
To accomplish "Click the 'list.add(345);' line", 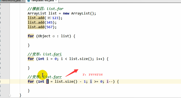I will (x=42, y=22).
